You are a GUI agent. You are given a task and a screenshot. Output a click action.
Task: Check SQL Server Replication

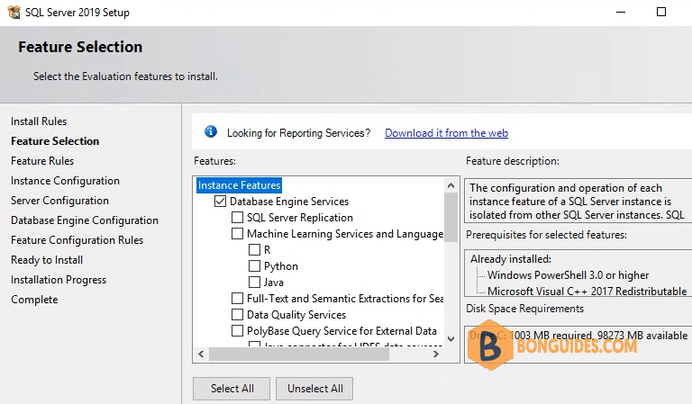[x=238, y=218]
